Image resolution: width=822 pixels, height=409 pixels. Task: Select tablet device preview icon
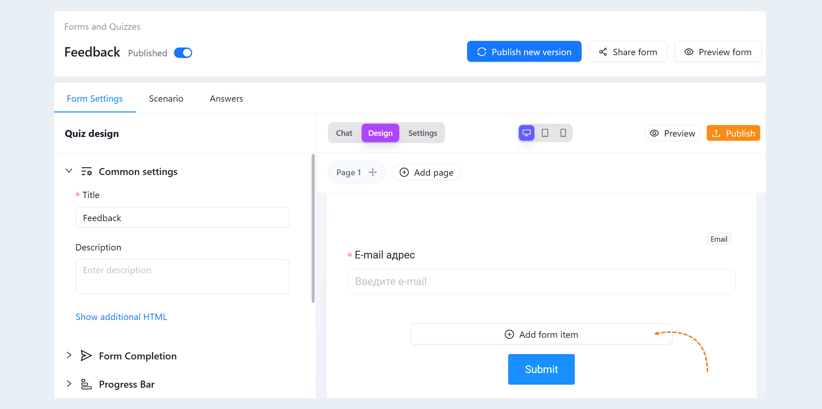545,133
